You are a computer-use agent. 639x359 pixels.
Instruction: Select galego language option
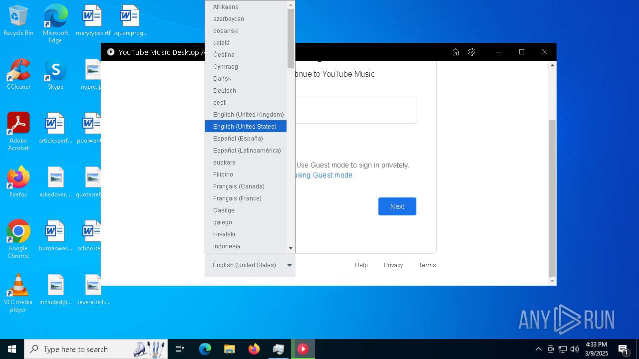pyautogui.click(x=246, y=222)
